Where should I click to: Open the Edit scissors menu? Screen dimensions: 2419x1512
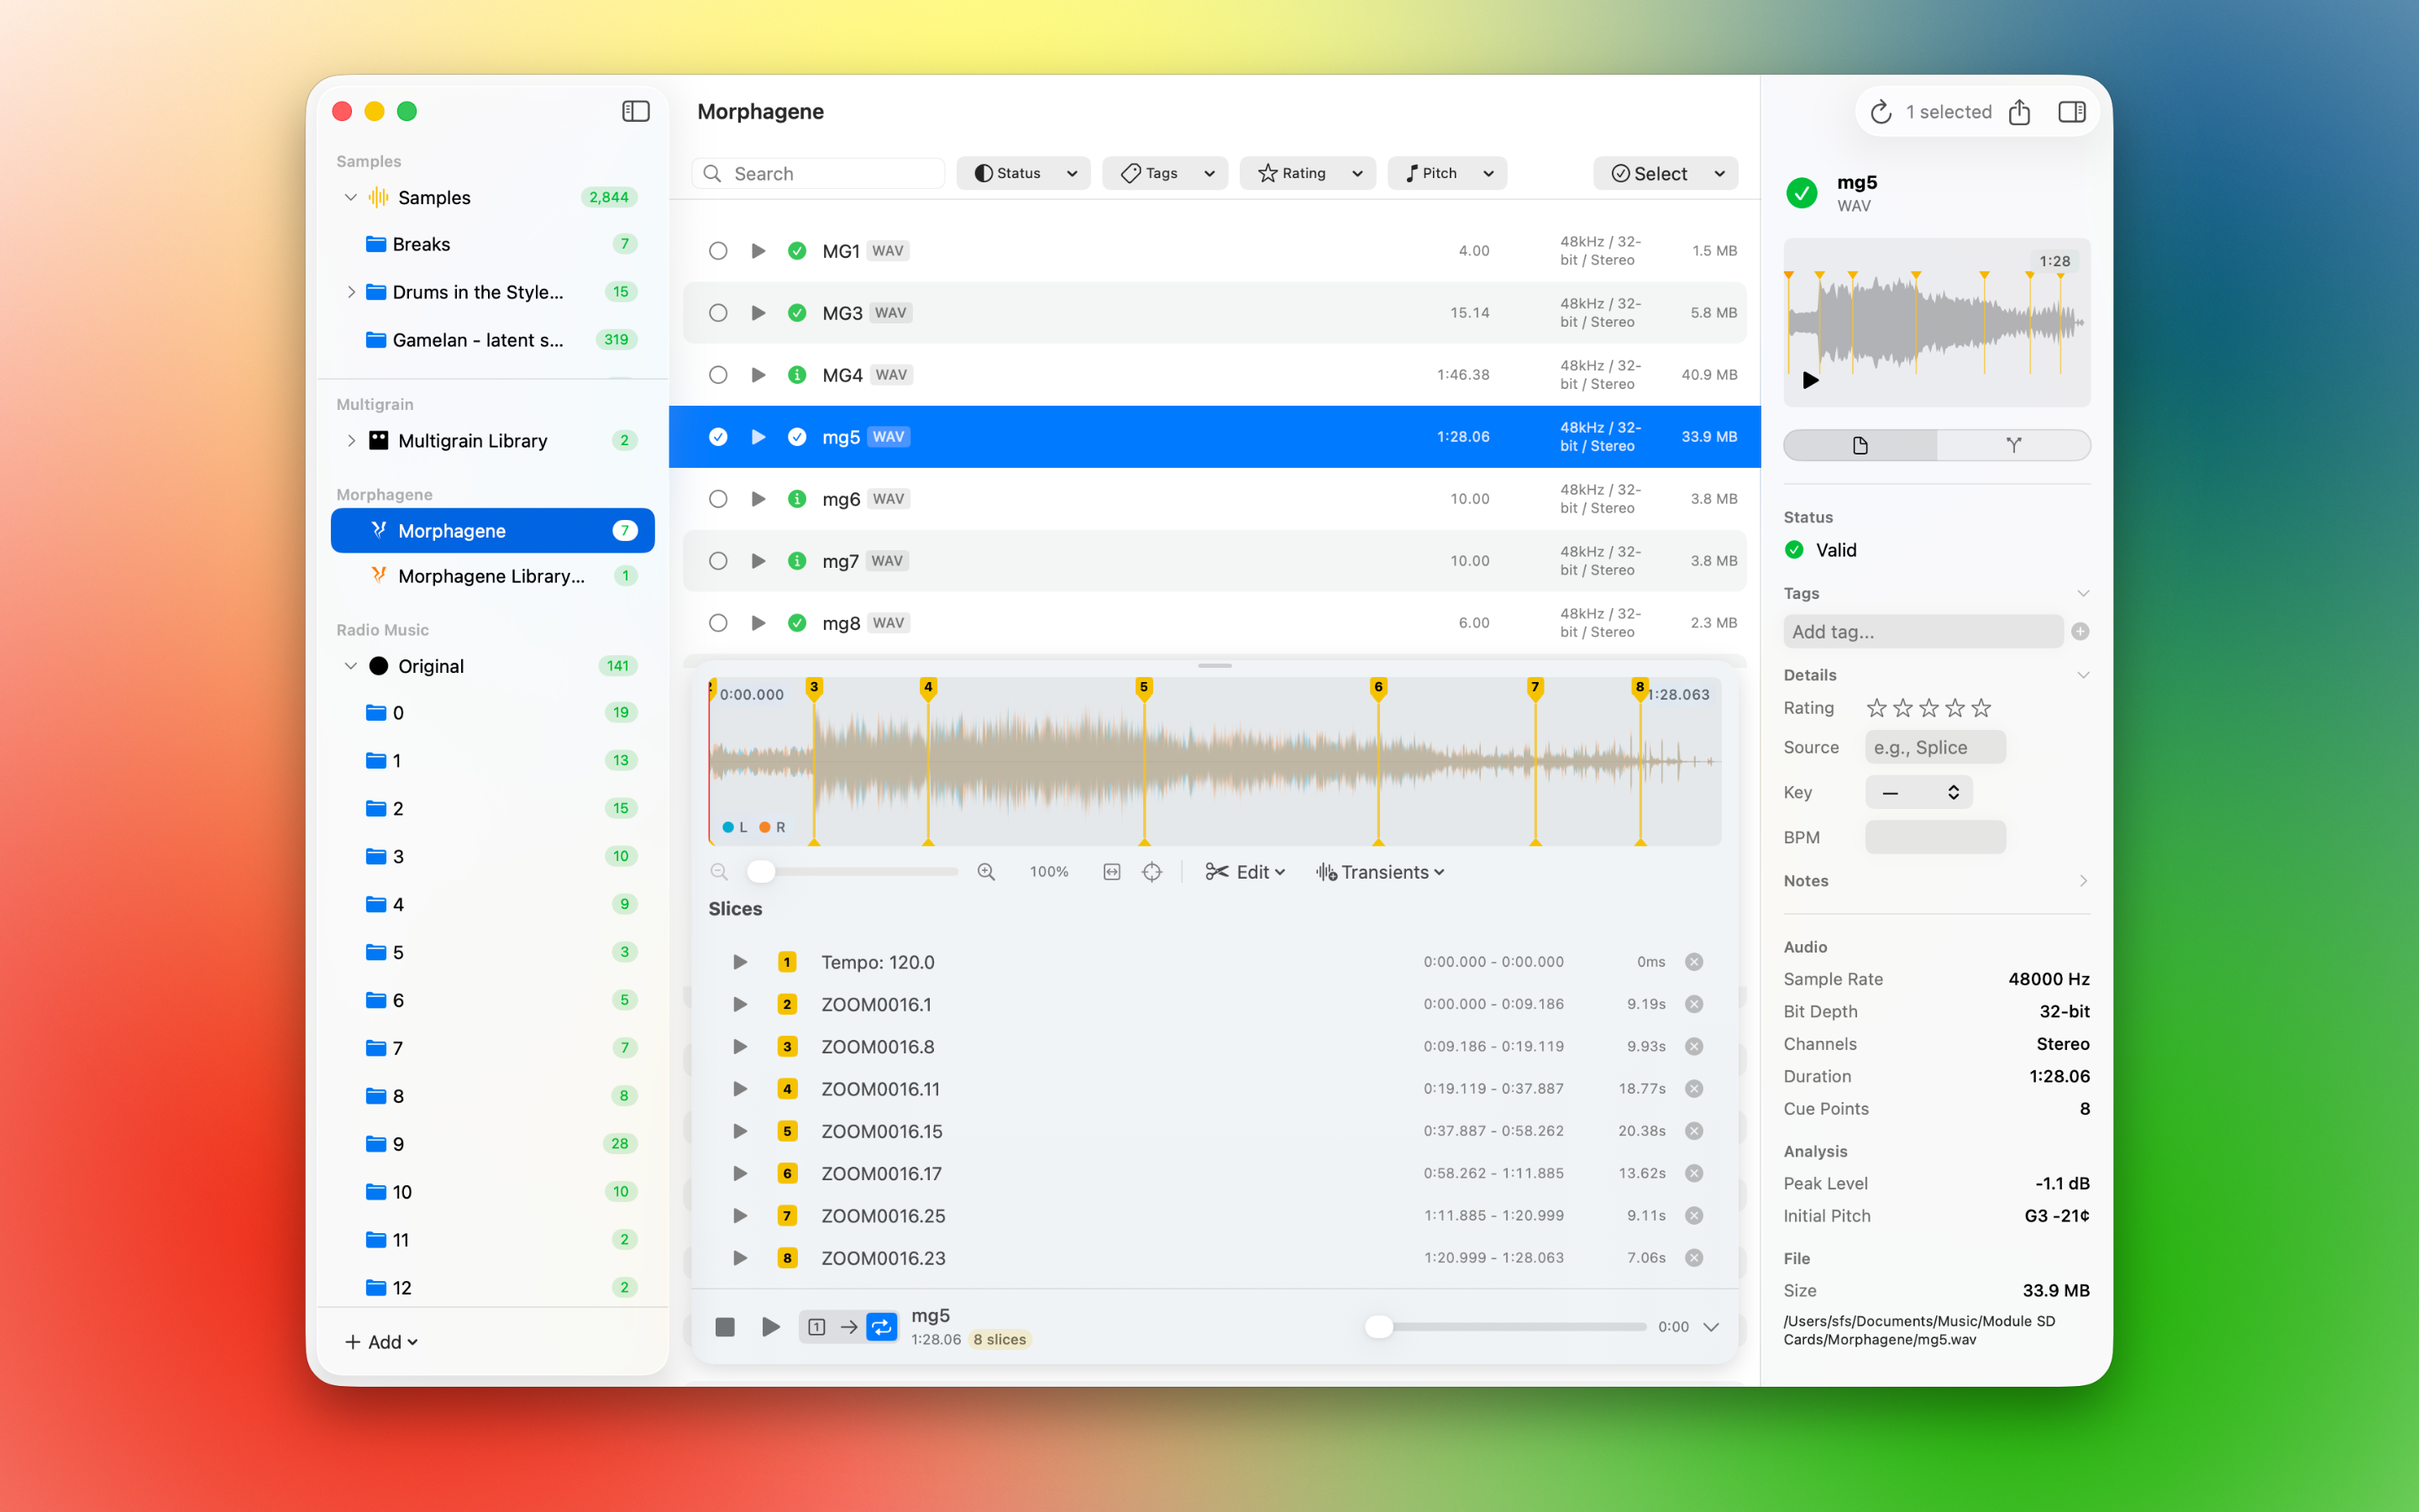click(1245, 872)
